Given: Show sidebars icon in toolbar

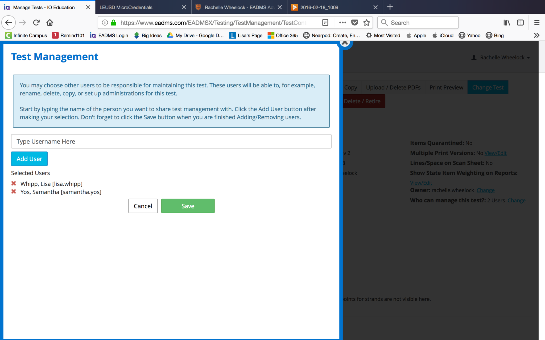Looking at the screenshot, I should click(x=520, y=23).
